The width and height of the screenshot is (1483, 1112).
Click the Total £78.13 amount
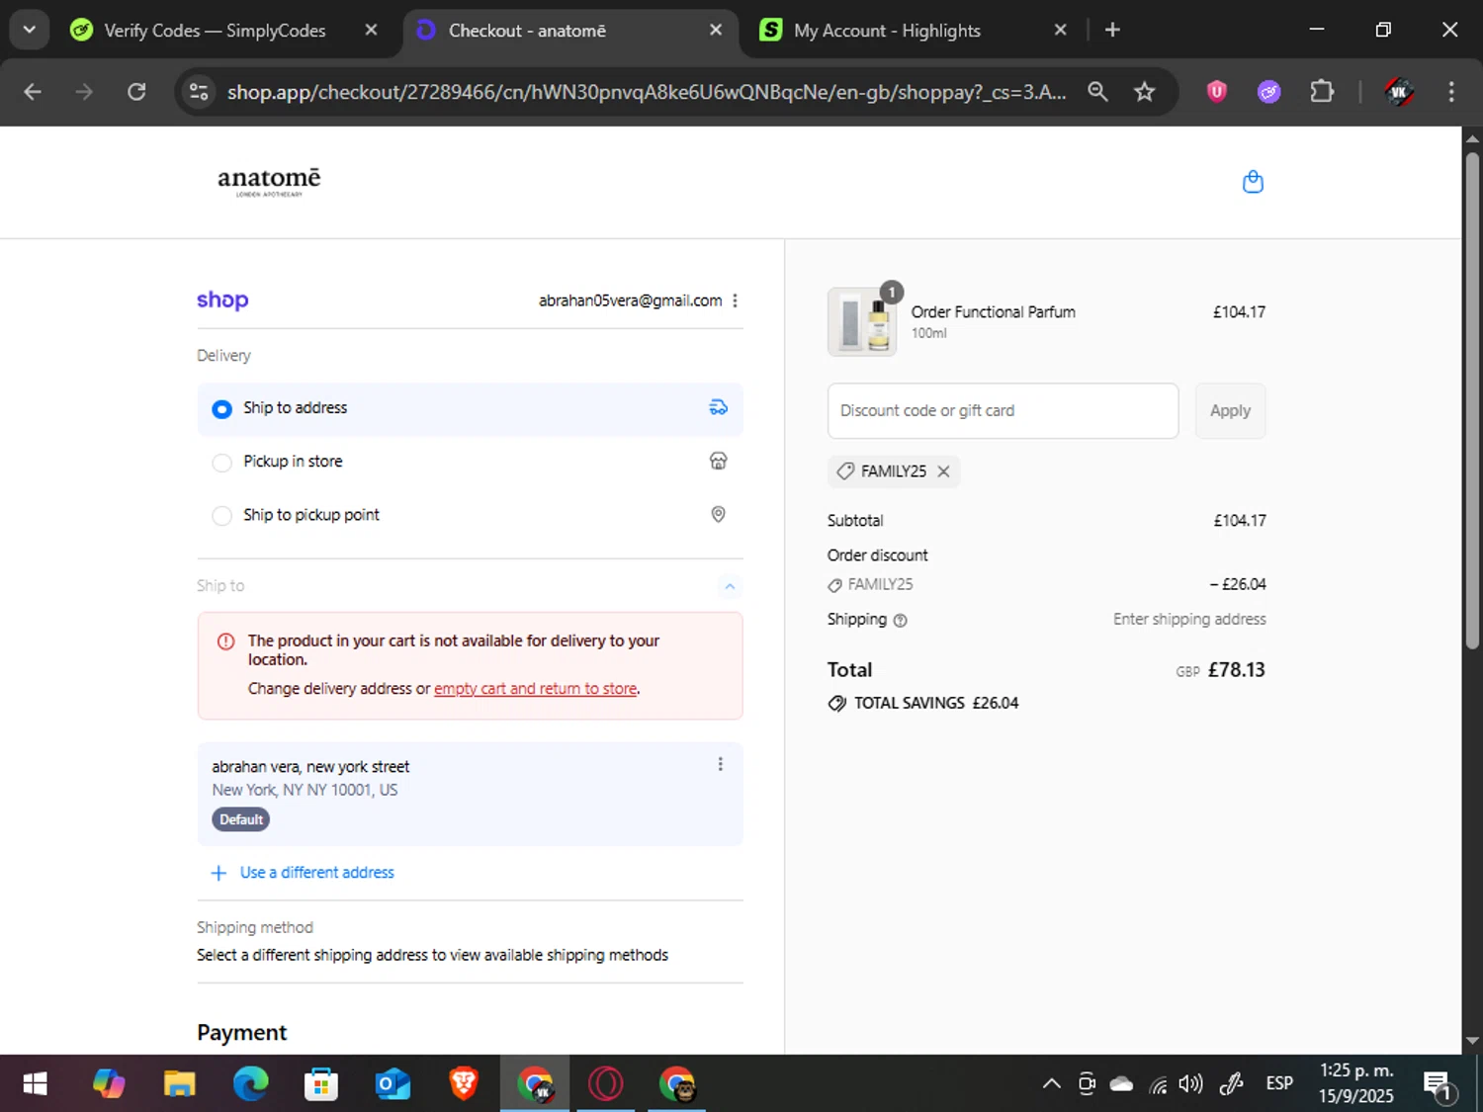point(1236,670)
